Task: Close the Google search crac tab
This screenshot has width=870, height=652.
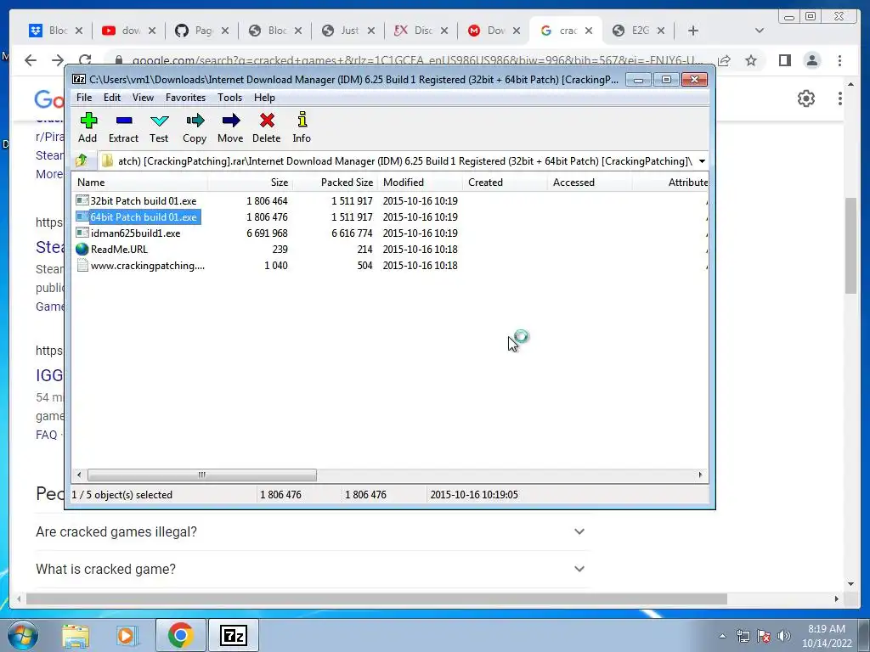Action: point(589,31)
